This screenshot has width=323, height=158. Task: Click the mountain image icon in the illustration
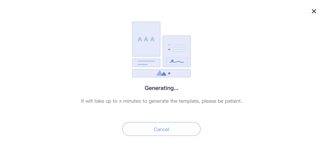point(161,73)
